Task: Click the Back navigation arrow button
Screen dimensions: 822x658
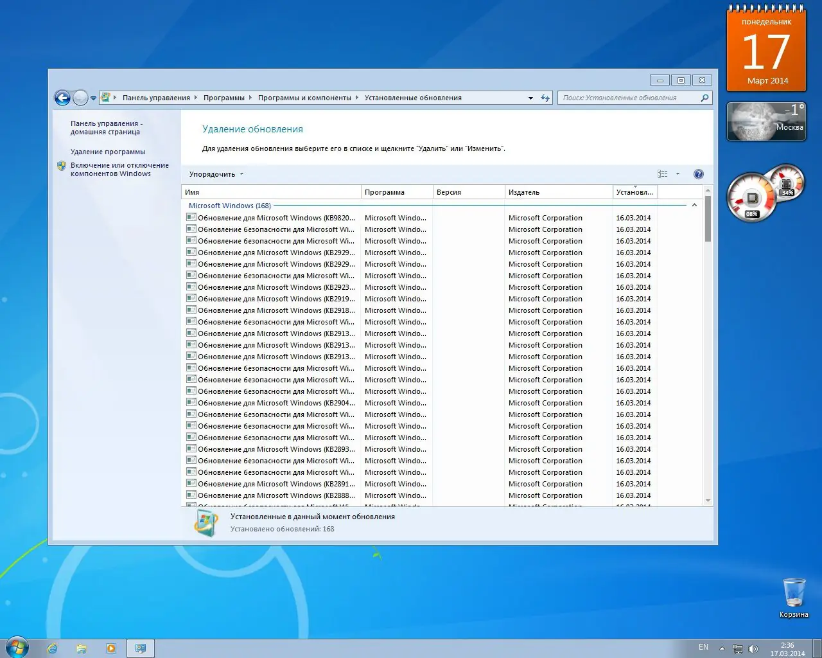Action: tap(62, 98)
